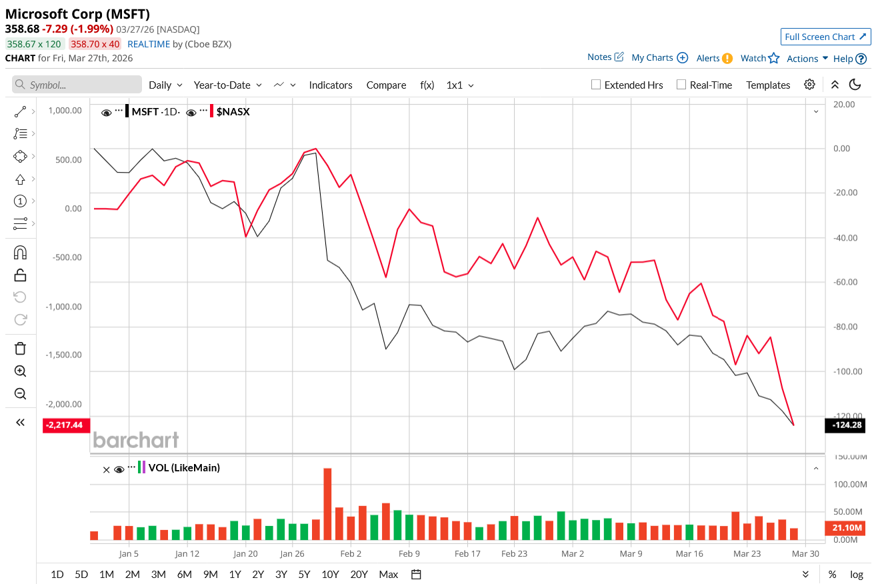Collapse the chart header with double chevron
Viewport: 872px width, 584px height.
coord(835,85)
